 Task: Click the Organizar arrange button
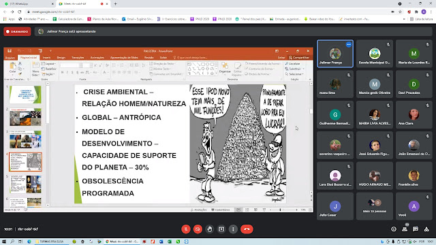click(x=225, y=69)
